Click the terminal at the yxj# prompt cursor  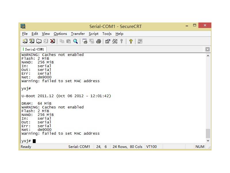(34, 141)
